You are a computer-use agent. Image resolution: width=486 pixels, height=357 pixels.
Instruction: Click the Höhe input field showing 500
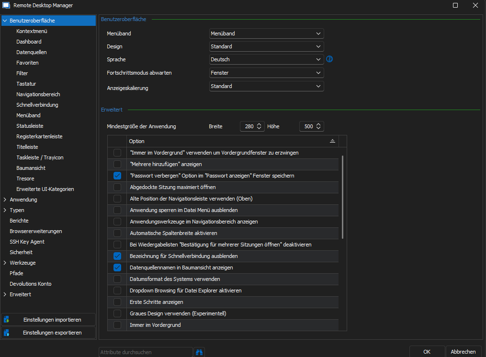click(x=308, y=126)
